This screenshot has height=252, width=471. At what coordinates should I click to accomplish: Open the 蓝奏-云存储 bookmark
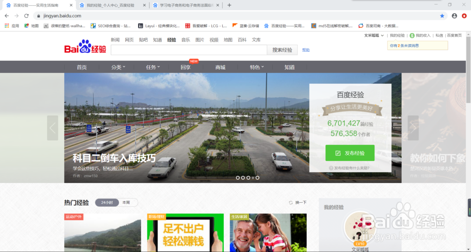pos(246,26)
